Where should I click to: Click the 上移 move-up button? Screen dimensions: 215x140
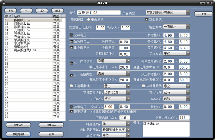tap(10, 10)
